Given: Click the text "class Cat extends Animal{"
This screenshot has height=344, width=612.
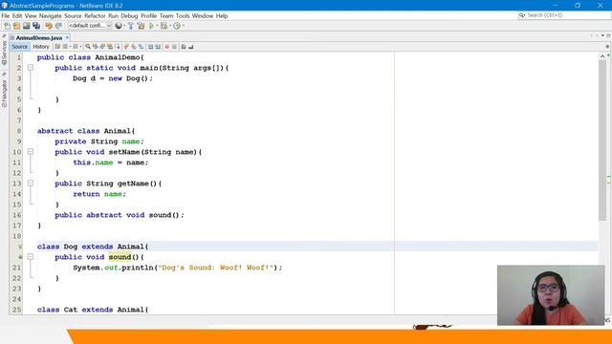Looking at the screenshot, I should pyautogui.click(x=93, y=310).
